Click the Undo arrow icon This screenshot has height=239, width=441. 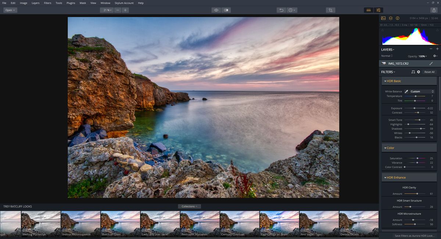282,10
